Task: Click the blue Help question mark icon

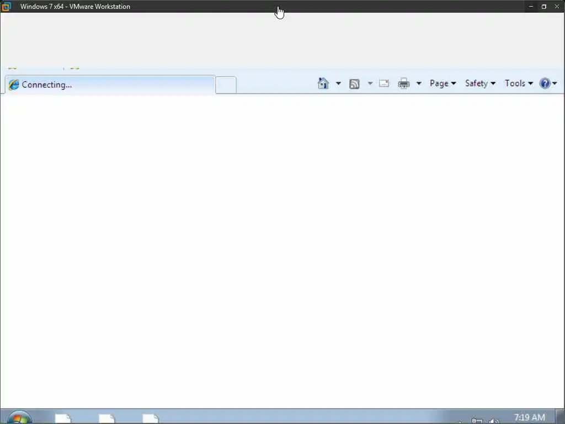Action: pyautogui.click(x=545, y=84)
